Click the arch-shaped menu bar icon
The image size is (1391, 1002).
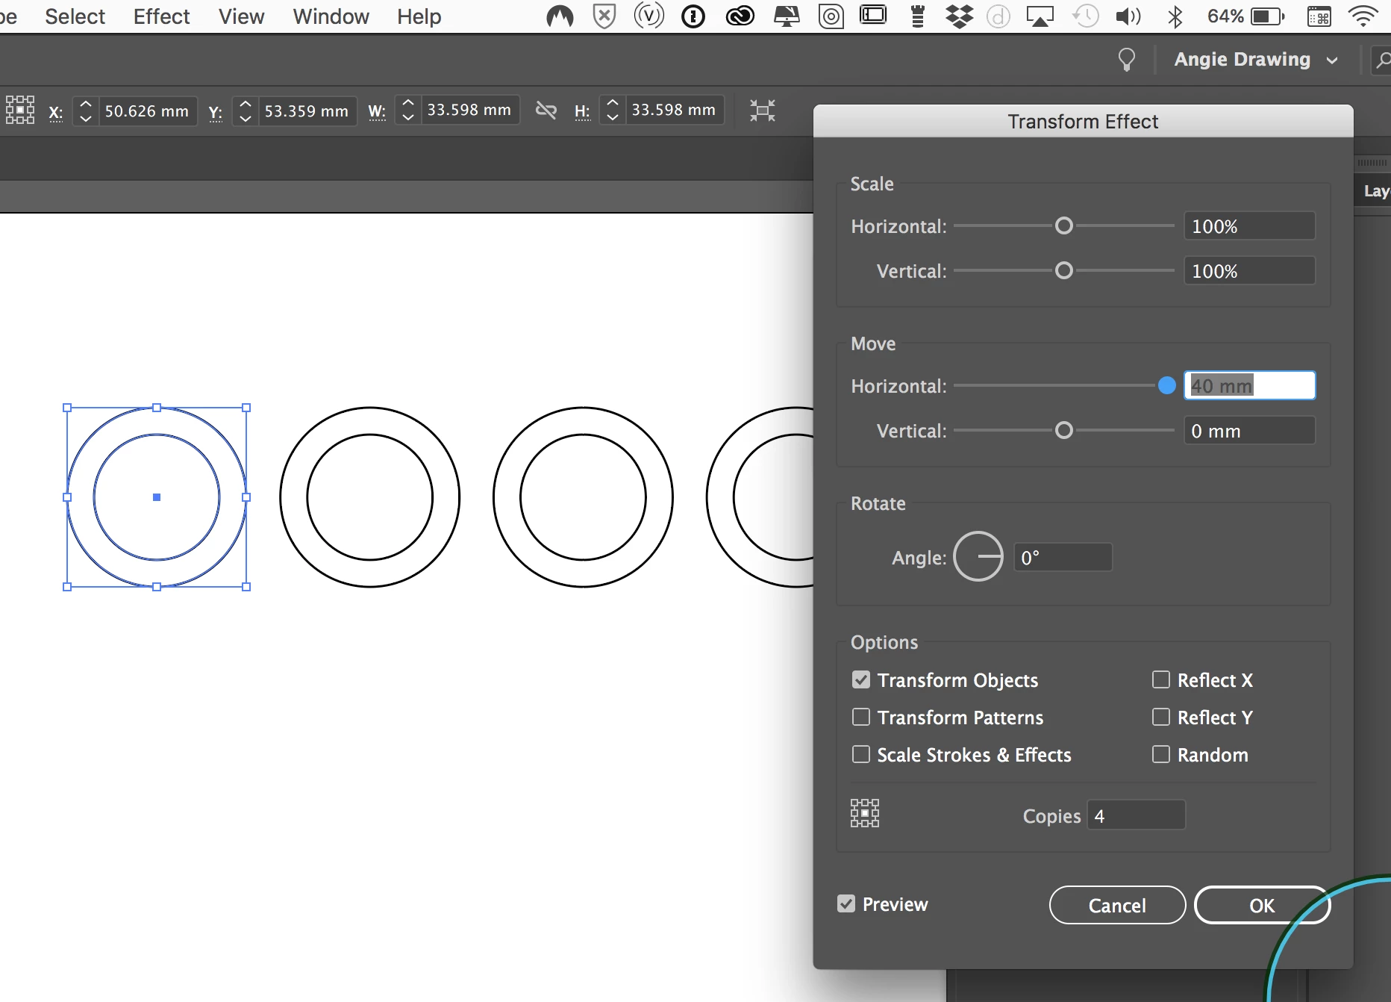coord(560,16)
